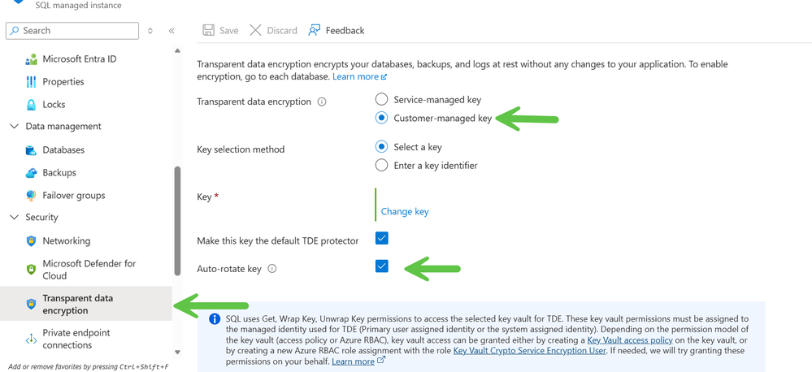Screen dimensions: 812x372
Task: Click the info icon beside Transparent data encryption
Action: 322,102
